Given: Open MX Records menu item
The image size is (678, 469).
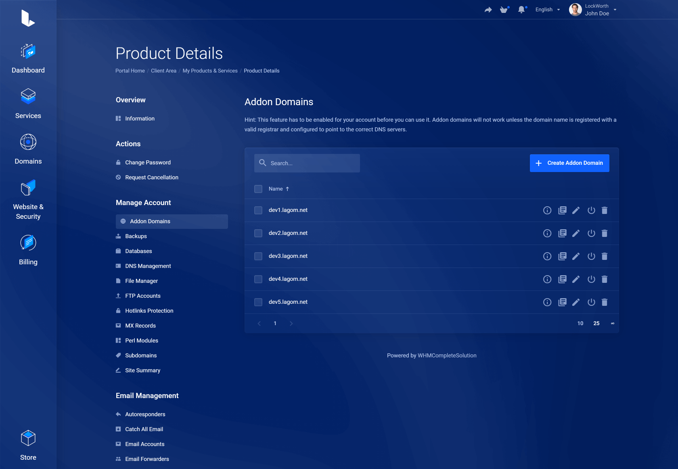Looking at the screenshot, I should click(140, 326).
